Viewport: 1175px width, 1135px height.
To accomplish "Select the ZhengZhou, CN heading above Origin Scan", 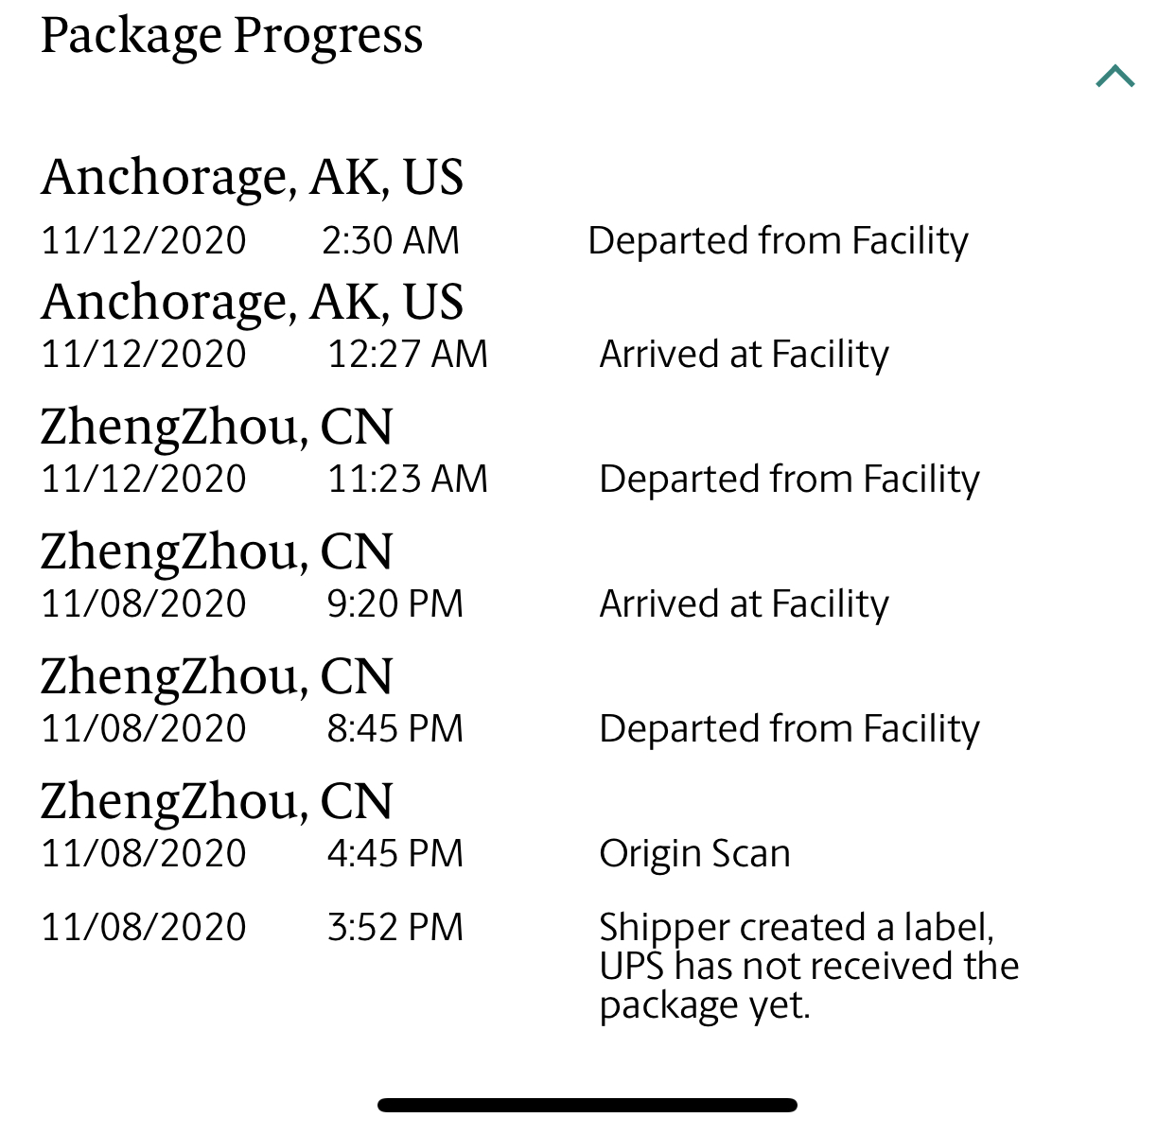I will pos(216,801).
